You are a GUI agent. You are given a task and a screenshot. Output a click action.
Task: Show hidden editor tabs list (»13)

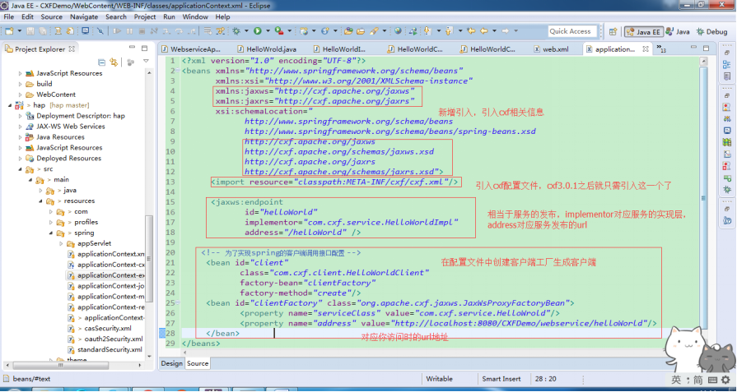click(x=661, y=48)
